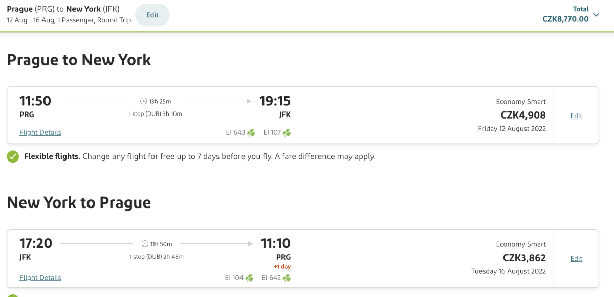The width and height of the screenshot is (614, 297).
Task: Click the CZK3,862 return fare
Action: (x=523, y=258)
